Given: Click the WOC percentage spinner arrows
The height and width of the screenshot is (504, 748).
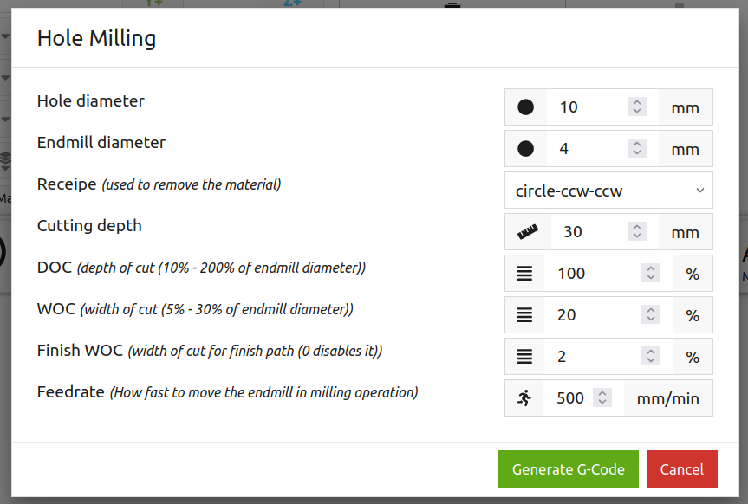Looking at the screenshot, I should (651, 313).
